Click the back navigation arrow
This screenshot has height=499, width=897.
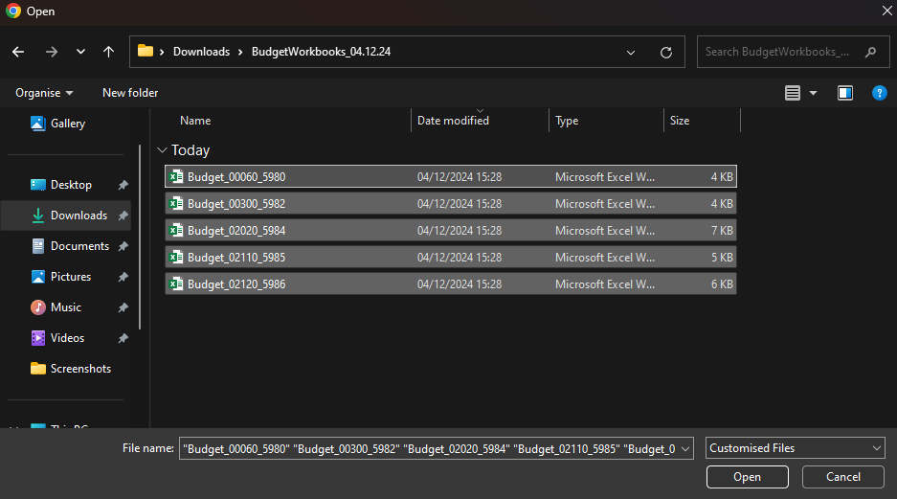coord(19,52)
